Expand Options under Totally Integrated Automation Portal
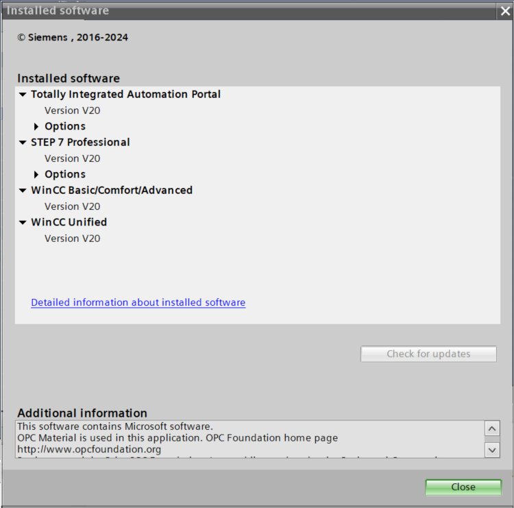Screen dimensions: 514x508 point(36,126)
